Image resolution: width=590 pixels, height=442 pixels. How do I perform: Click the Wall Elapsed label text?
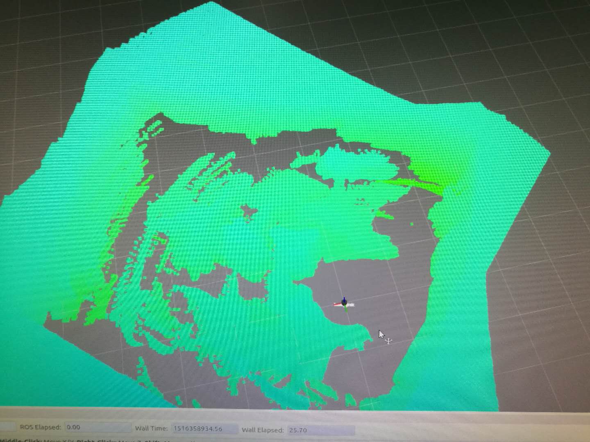click(264, 430)
